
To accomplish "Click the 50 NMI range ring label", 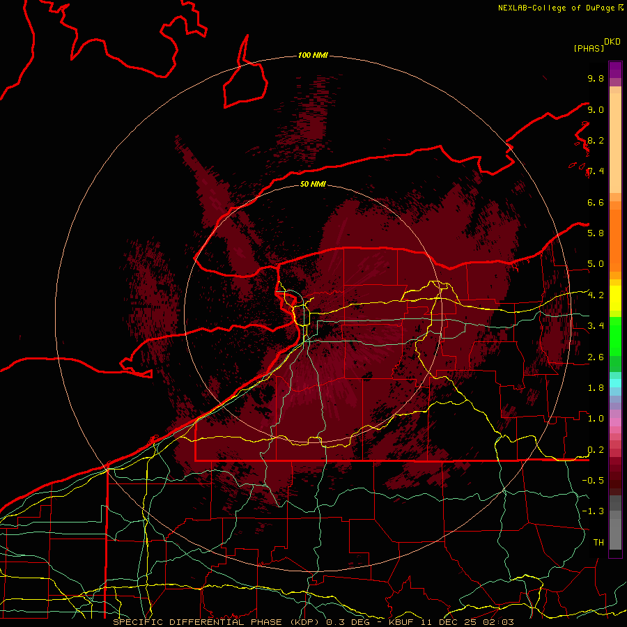I will tap(313, 184).
